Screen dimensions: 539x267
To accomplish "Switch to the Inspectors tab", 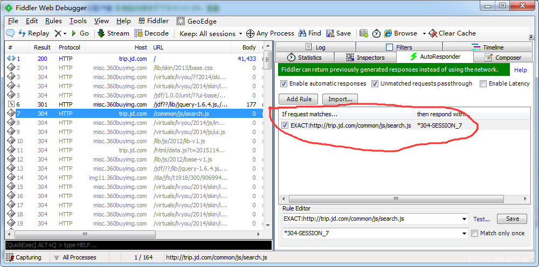I will [x=365, y=57].
